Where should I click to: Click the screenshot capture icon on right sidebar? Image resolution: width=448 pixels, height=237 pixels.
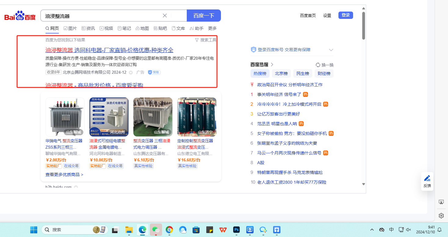tap(441, 202)
